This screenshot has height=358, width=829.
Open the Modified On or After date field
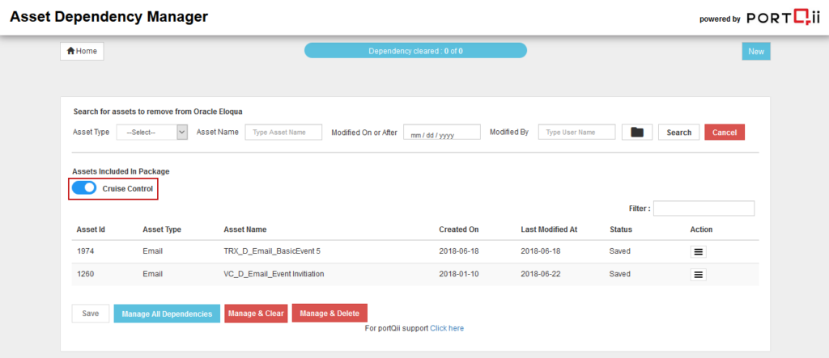click(x=441, y=133)
